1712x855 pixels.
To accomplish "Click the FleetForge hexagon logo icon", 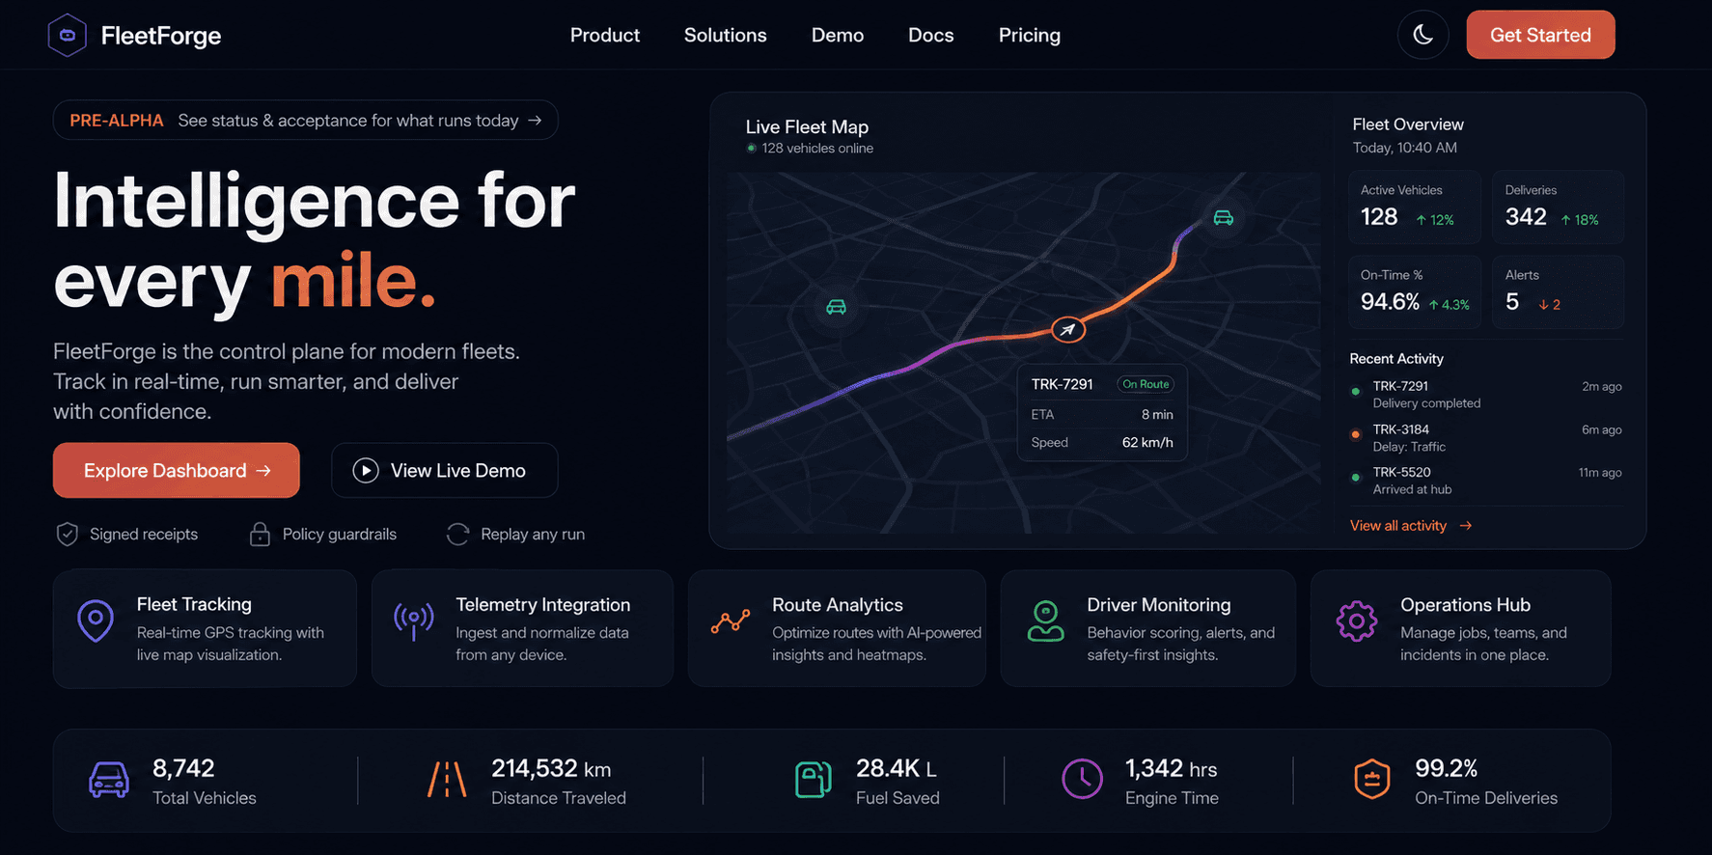I will tap(68, 36).
